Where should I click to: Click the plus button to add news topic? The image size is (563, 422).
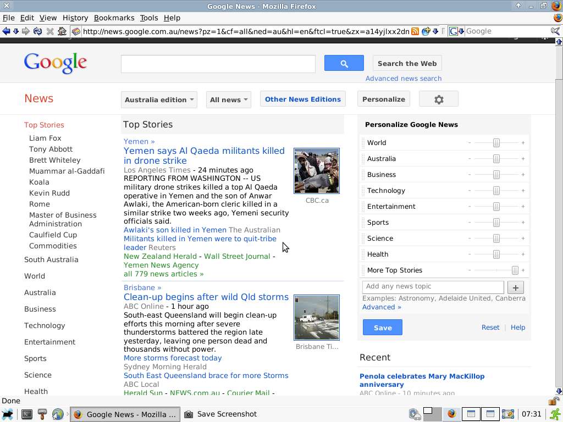pyautogui.click(x=516, y=287)
